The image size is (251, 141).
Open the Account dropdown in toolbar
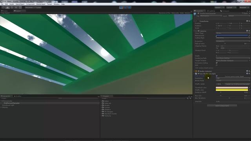tap(244, 7)
